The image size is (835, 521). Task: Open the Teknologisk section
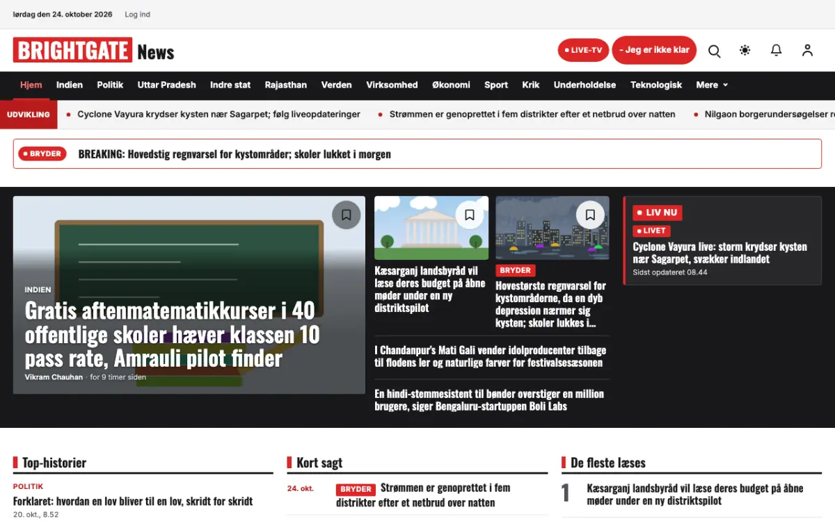pyautogui.click(x=656, y=85)
